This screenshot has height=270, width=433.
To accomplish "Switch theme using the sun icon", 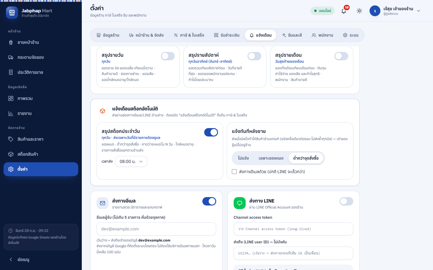I will click(359, 11).
